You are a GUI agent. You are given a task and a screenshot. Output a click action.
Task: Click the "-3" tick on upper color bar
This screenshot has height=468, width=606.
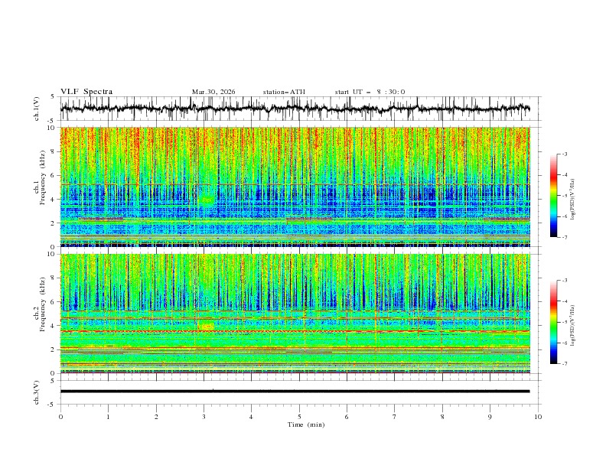pos(564,154)
